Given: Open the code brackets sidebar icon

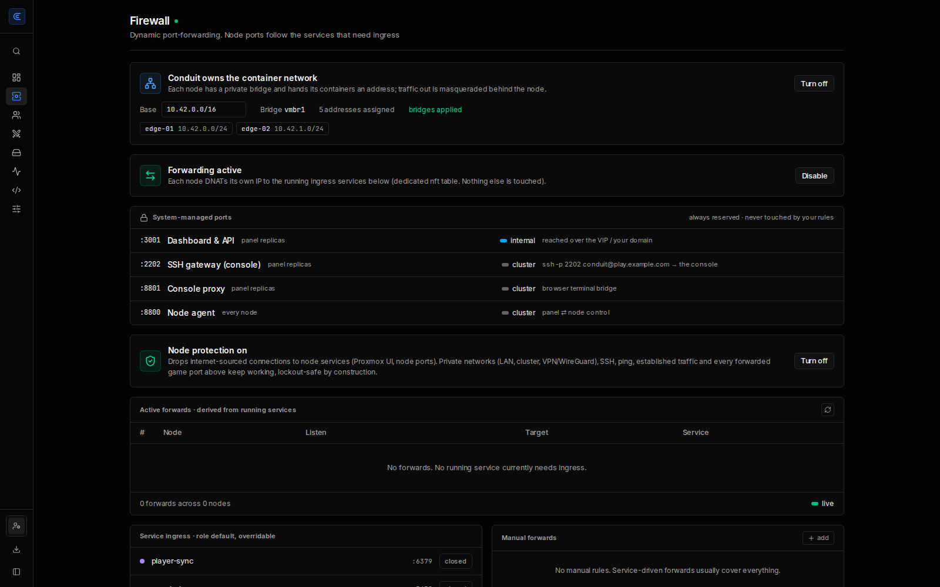Looking at the screenshot, I should 16,190.
